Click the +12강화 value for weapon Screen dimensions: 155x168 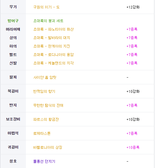point(133,7)
